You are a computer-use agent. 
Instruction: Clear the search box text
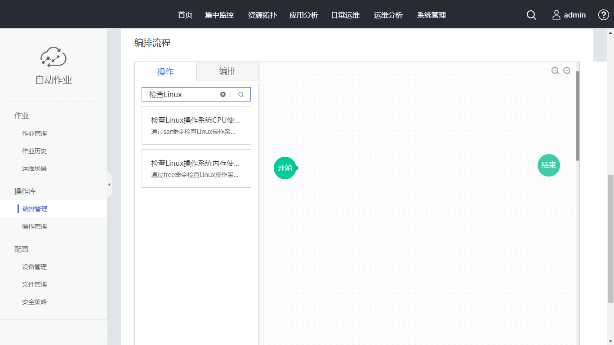[223, 94]
